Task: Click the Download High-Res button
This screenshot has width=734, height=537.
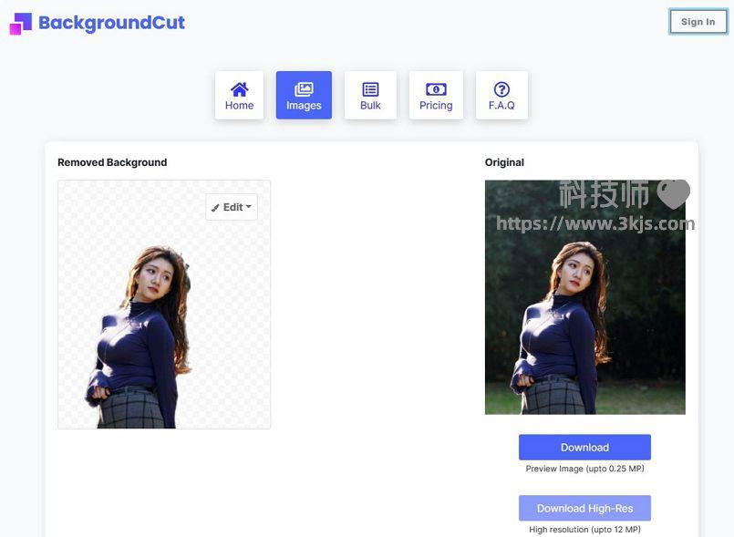Action: (x=584, y=508)
